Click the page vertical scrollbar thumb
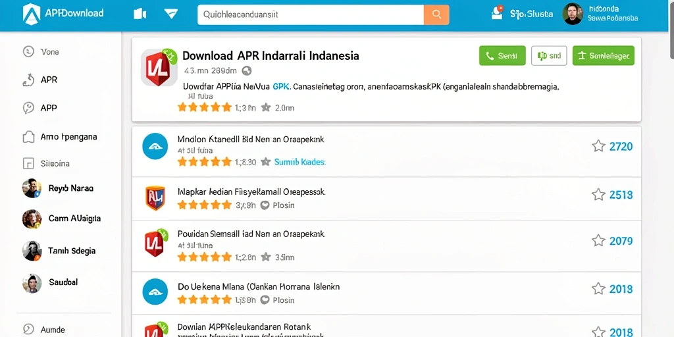Screen dimensions: 674x337 [672, 29]
